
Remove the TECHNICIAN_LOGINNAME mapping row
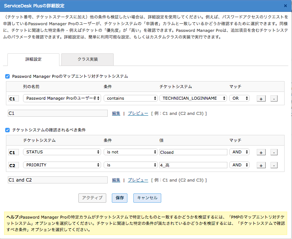(x=274, y=99)
